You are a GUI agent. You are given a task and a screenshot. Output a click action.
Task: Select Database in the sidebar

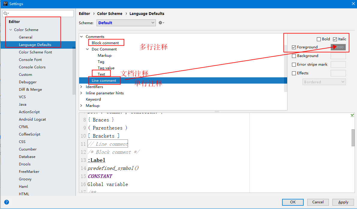point(27,157)
